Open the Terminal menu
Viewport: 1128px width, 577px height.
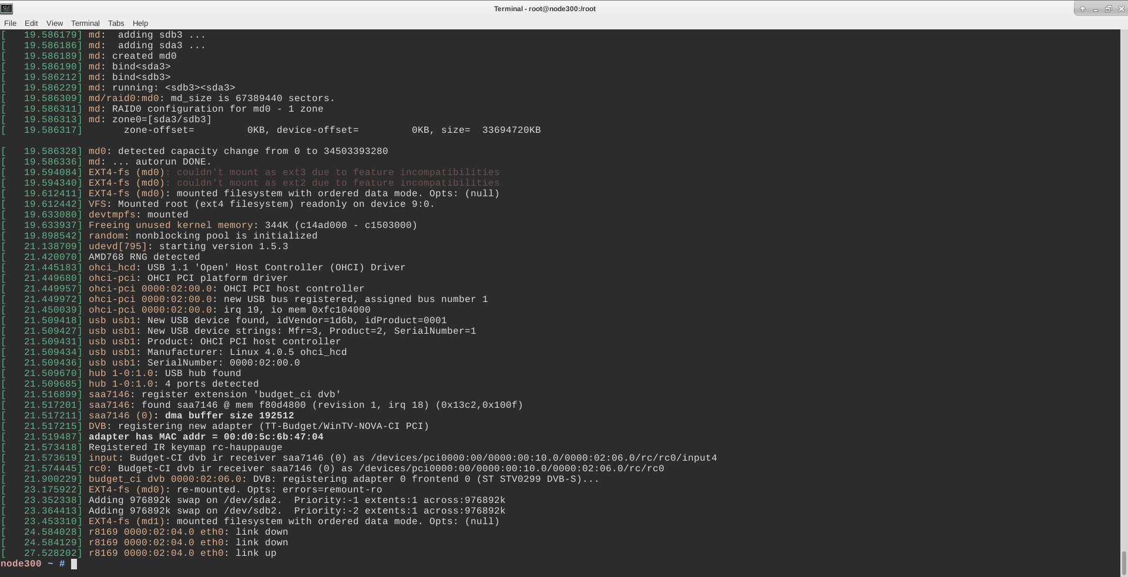[x=85, y=23]
